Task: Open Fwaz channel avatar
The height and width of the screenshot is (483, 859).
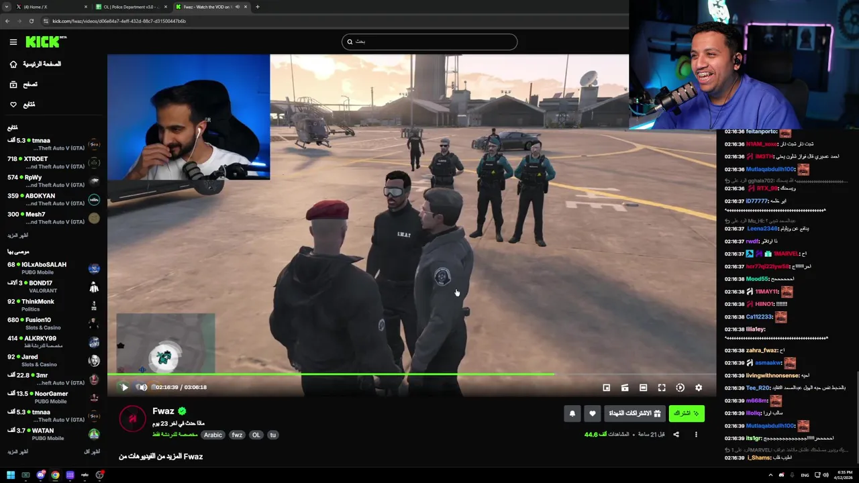Action: point(132,419)
